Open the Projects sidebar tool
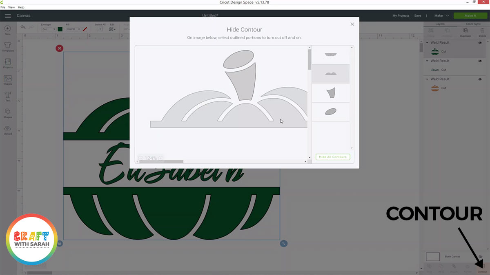The width and height of the screenshot is (490, 275). click(8, 63)
